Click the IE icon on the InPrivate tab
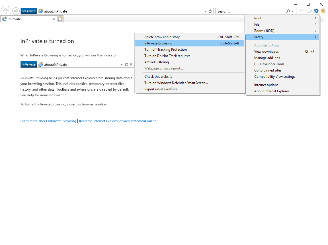Viewport: 328px width, 245px height. click(x=4, y=19)
